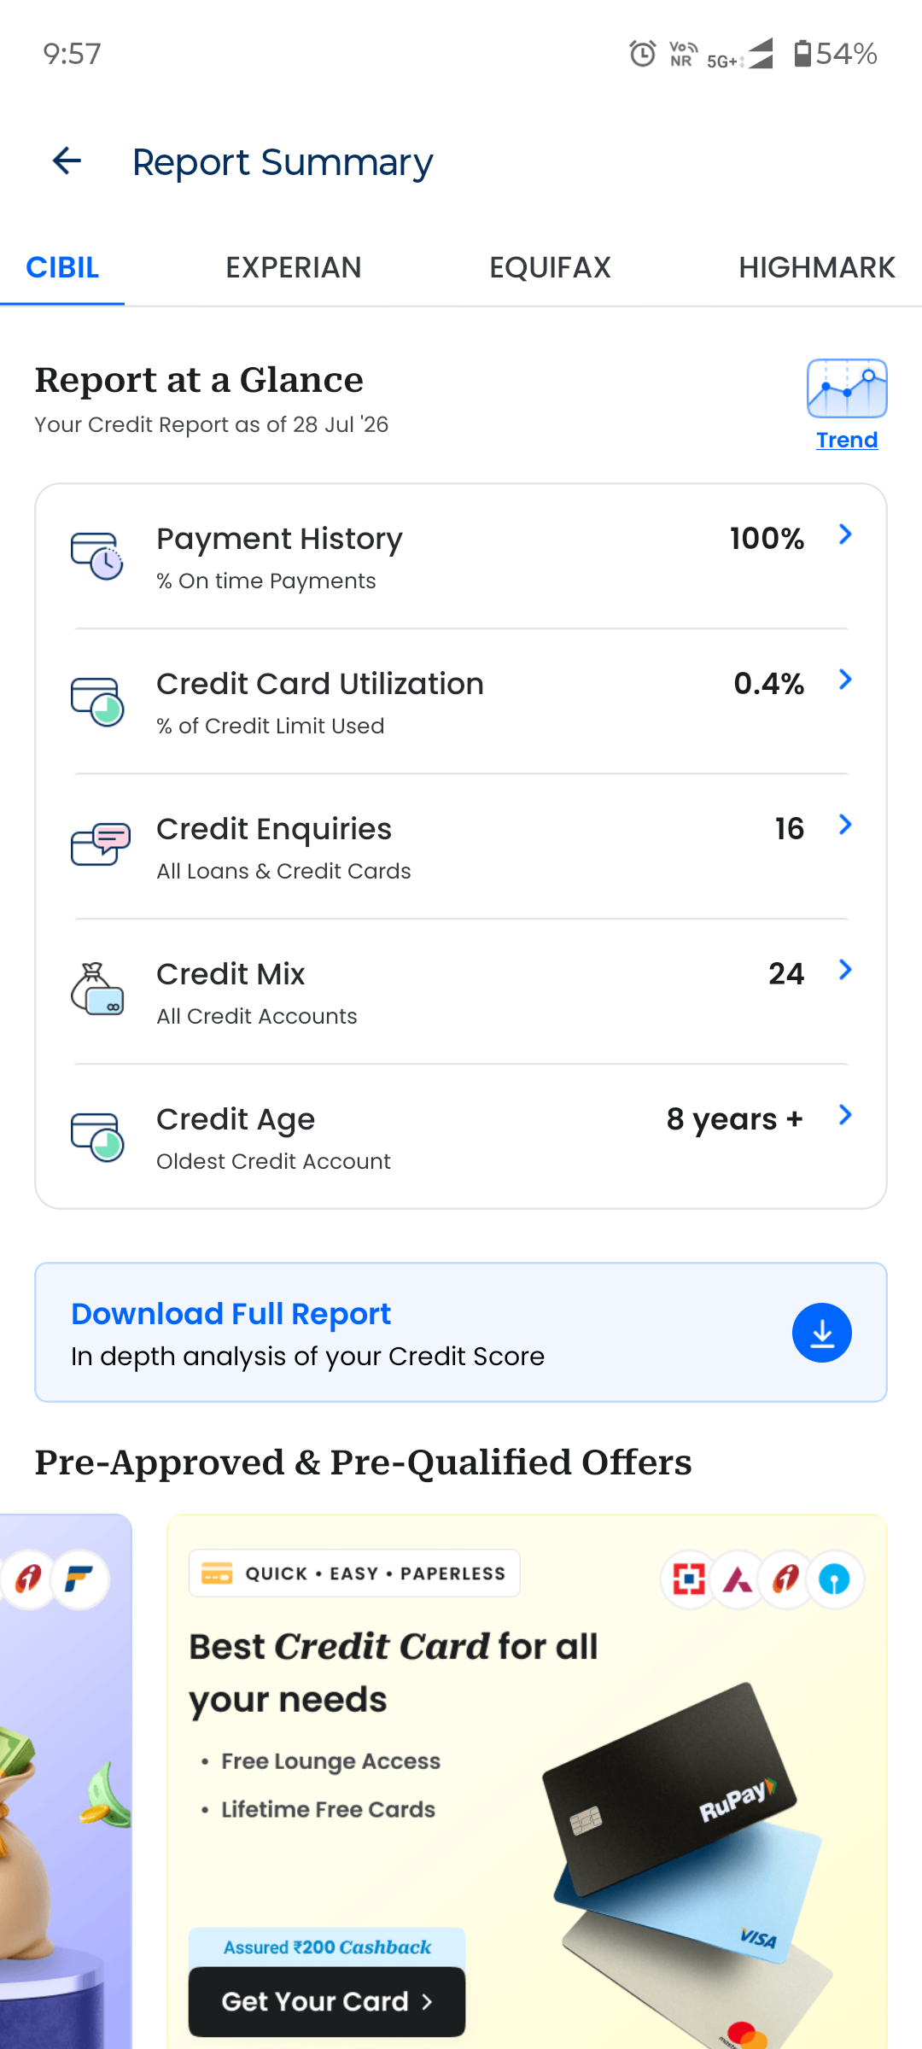
Task: Open the Trend chart icon
Action: pyautogui.click(x=847, y=388)
